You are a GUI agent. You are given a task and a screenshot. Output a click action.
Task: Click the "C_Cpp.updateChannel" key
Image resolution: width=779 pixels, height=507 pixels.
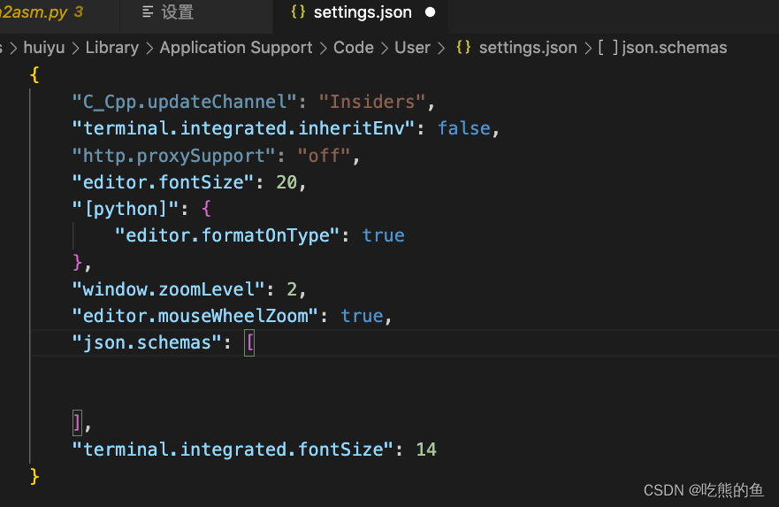coord(184,102)
